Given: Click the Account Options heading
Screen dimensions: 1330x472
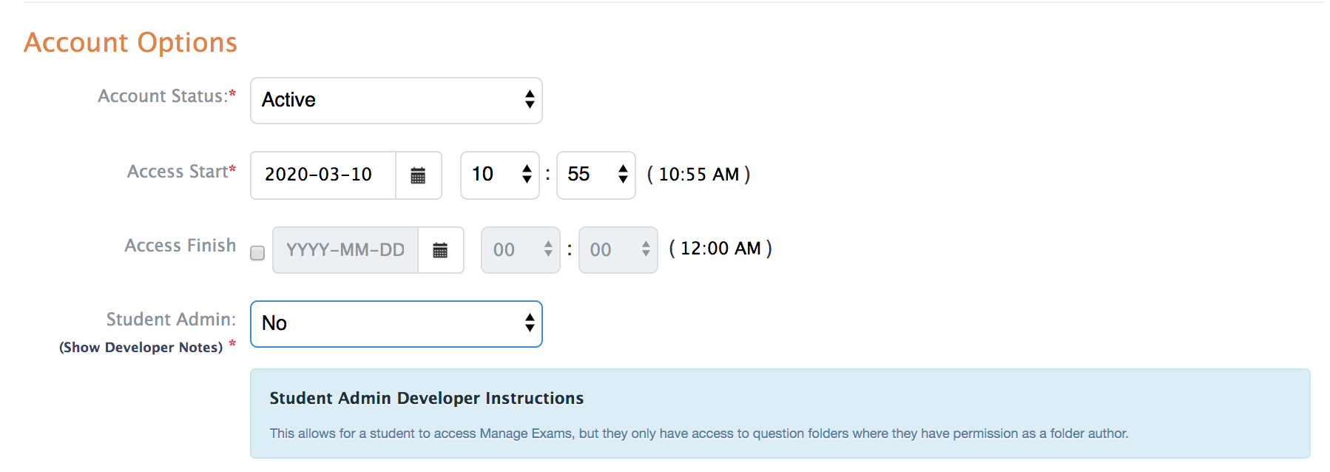Looking at the screenshot, I should [131, 43].
